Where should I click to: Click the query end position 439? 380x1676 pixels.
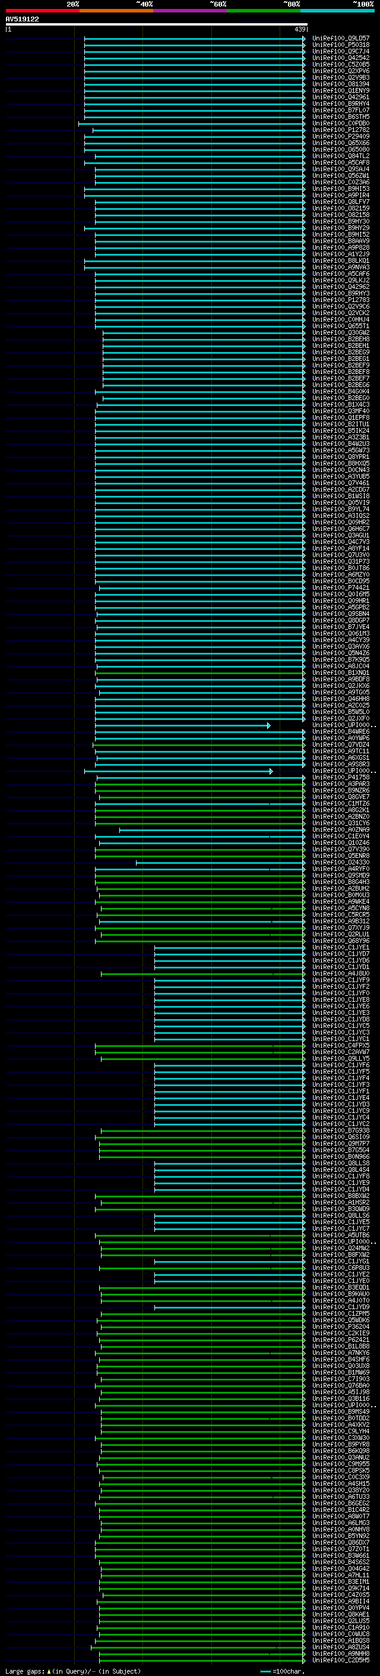click(x=299, y=29)
